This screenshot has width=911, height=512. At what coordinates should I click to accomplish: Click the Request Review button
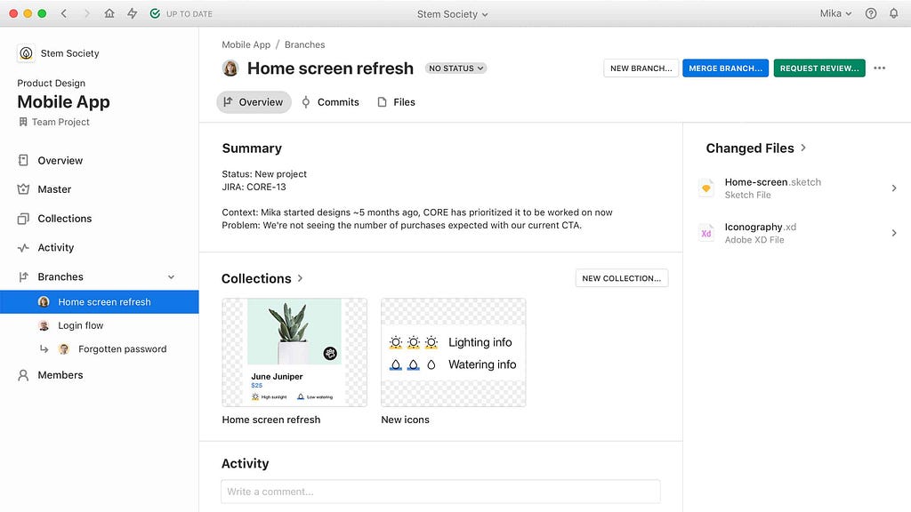[x=818, y=68]
